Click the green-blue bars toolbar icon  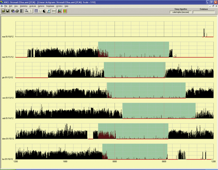click(x=59, y=11)
